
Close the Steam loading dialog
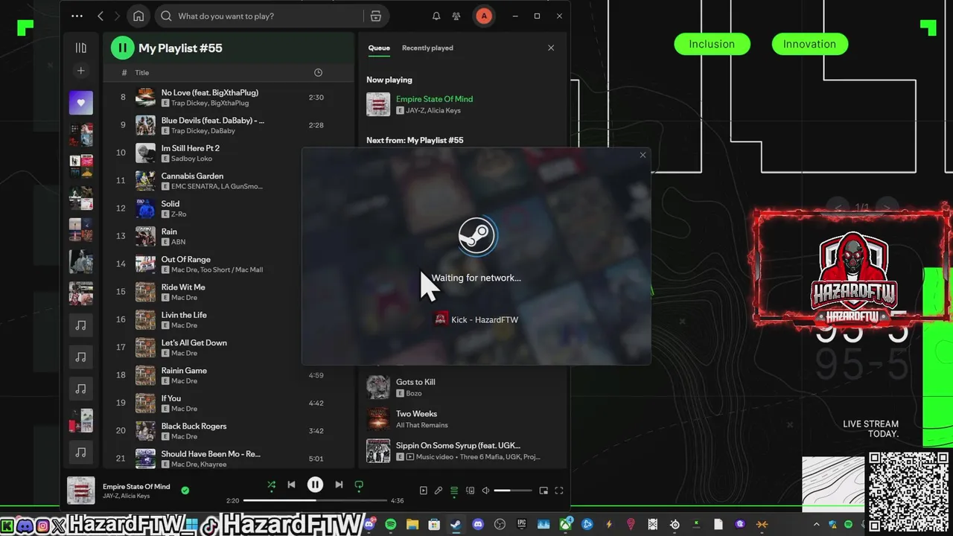643,155
